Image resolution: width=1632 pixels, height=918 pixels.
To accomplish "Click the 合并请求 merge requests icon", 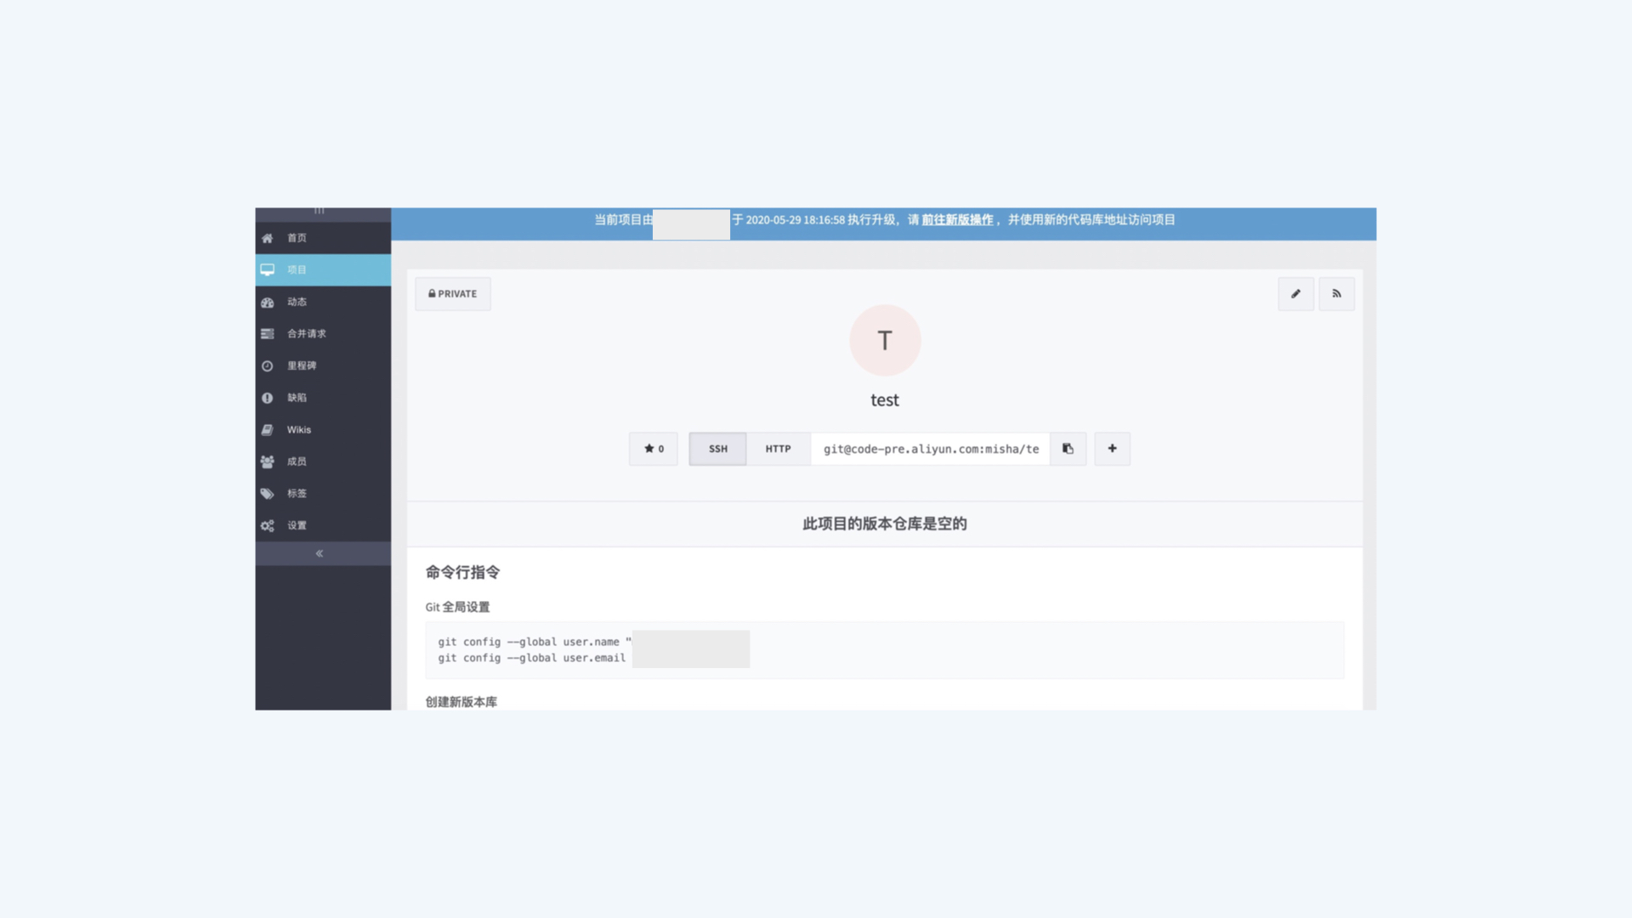I will (x=268, y=334).
